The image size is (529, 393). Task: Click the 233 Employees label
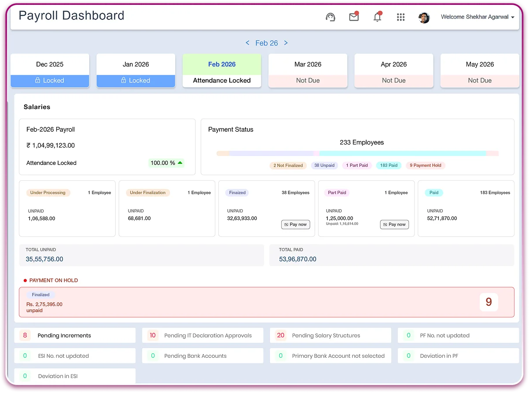pos(362,142)
